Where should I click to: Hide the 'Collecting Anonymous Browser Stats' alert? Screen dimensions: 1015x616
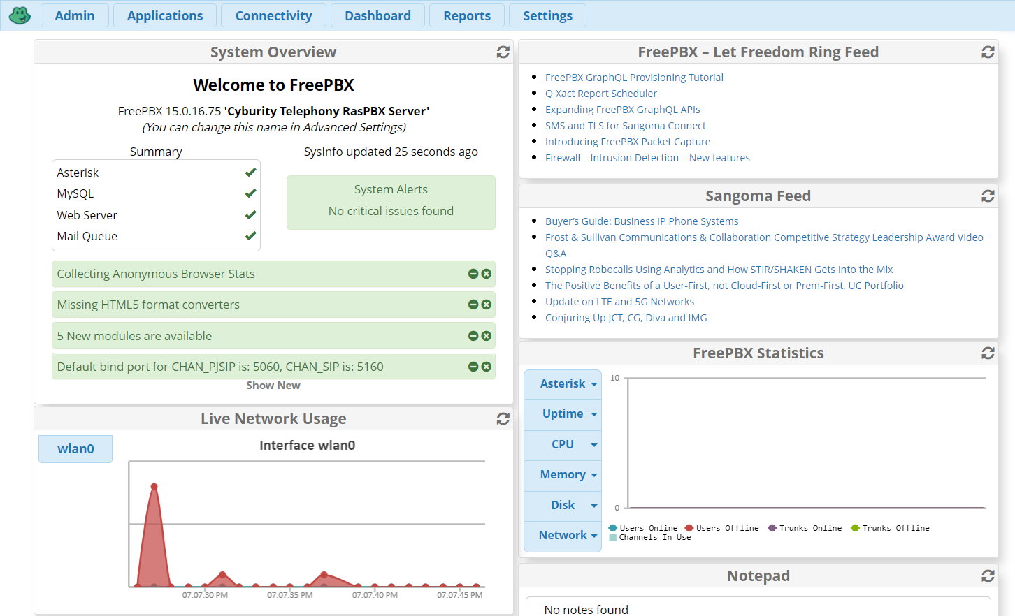[x=473, y=274]
